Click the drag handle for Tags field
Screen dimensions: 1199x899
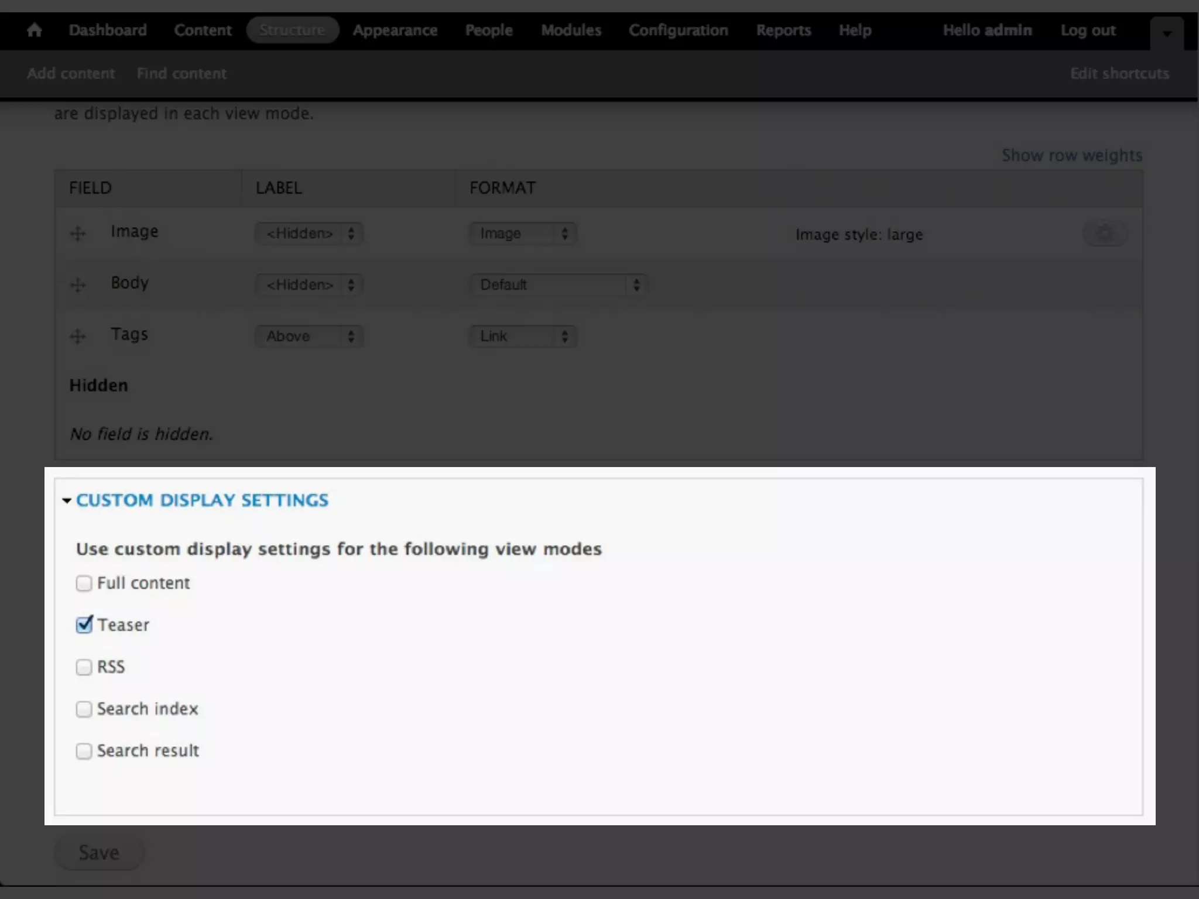78,337
